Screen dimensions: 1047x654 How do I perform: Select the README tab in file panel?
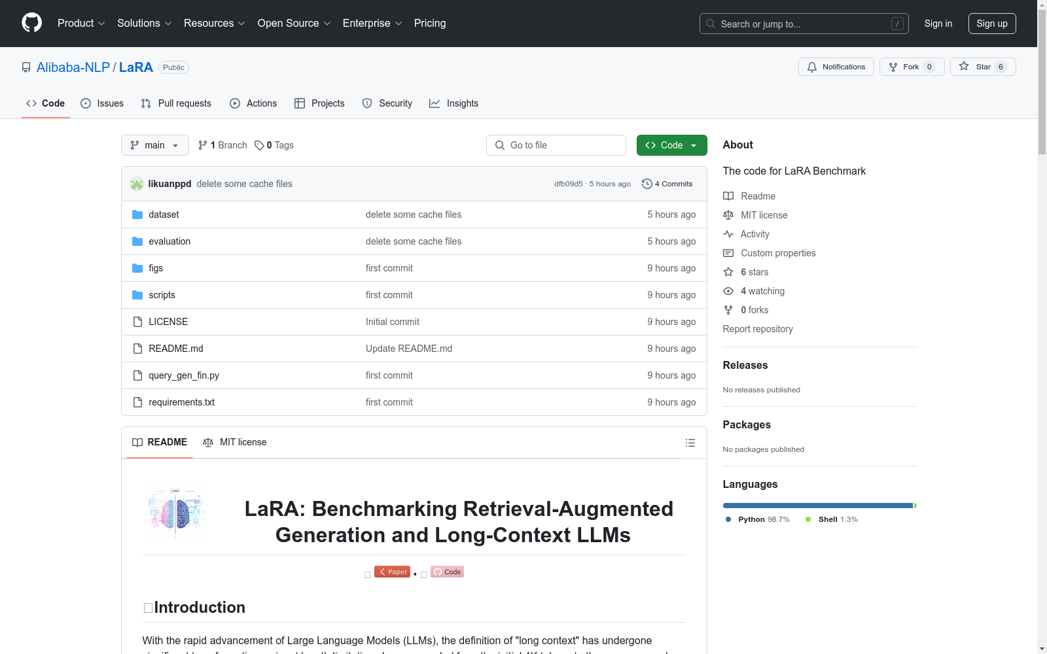[x=160, y=442]
